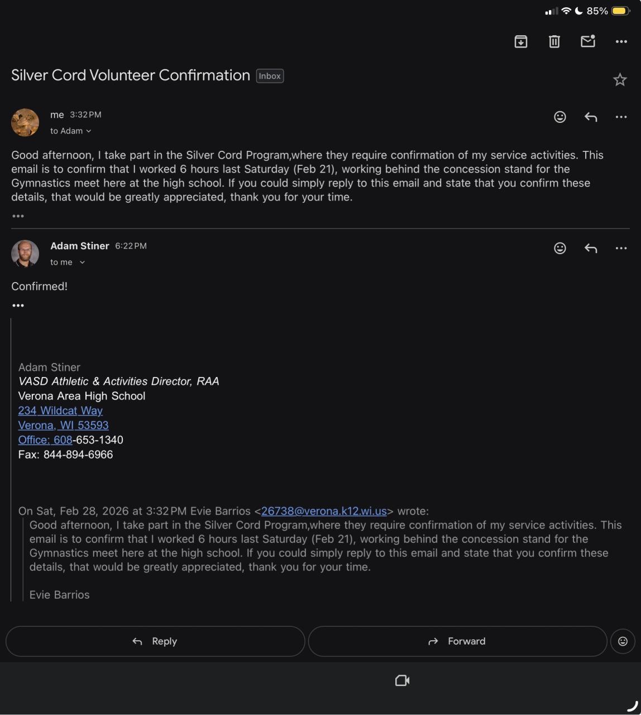Open the video meeting camera icon
The height and width of the screenshot is (715, 641).
pos(402,680)
